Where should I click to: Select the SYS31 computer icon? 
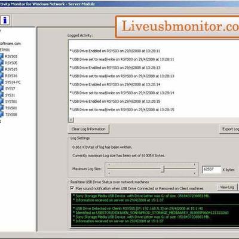pos(2,95)
